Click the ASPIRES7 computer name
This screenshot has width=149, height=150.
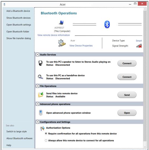(59, 28)
